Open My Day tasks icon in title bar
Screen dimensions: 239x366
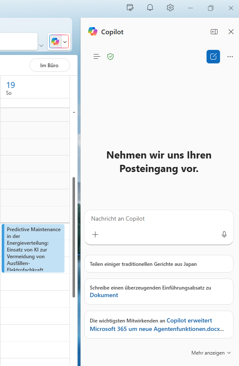[130, 8]
